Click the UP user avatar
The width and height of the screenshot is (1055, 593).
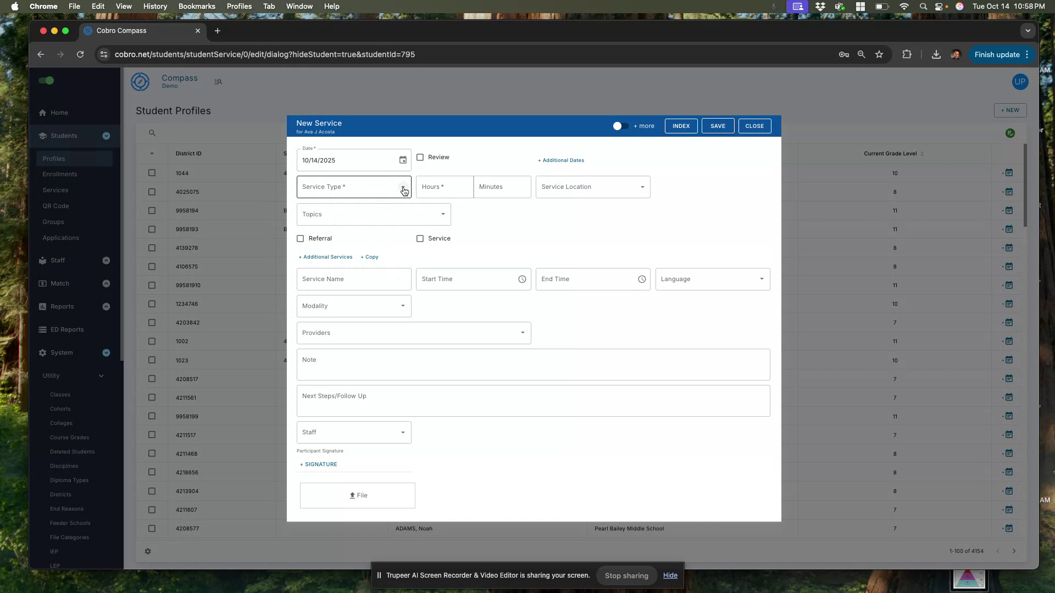pos(1020,82)
